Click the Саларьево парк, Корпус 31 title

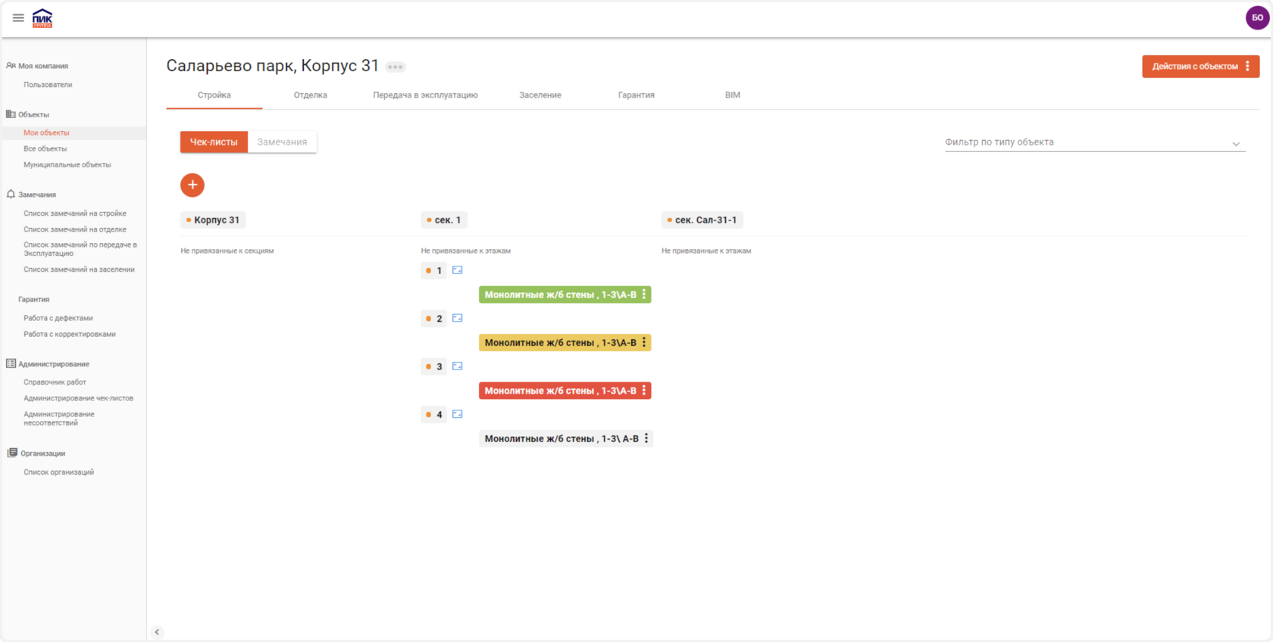(273, 66)
